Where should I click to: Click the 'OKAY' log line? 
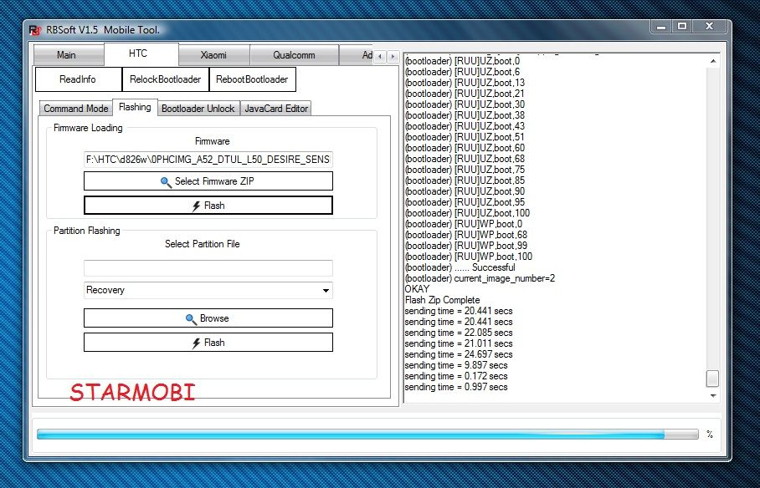pyautogui.click(x=417, y=289)
